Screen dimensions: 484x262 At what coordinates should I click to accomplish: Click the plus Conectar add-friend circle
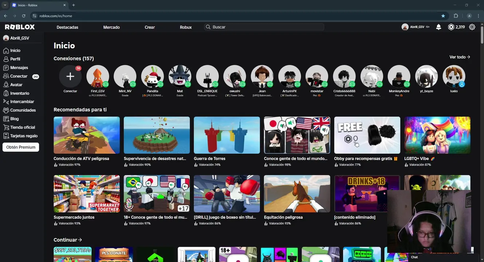pos(70,76)
